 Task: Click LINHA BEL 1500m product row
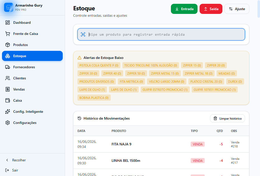pos(161,161)
